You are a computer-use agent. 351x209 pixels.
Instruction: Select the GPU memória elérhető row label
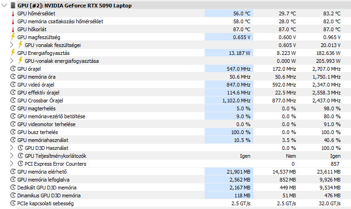tap(42, 172)
